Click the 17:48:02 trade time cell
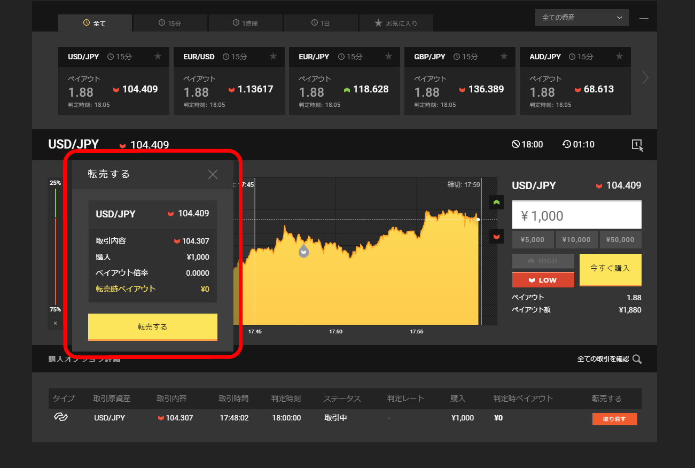 (x=234, y=418)
